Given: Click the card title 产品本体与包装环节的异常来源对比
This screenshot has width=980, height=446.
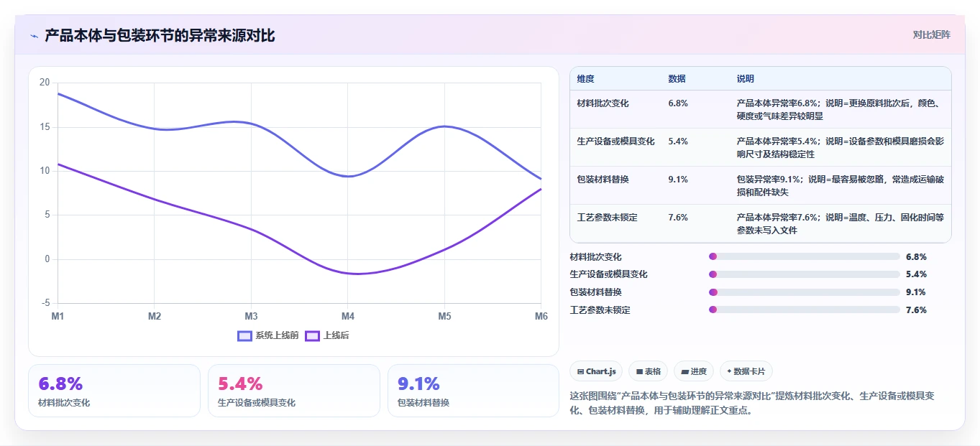Looking at the screenshot, I should click(160, 36).
